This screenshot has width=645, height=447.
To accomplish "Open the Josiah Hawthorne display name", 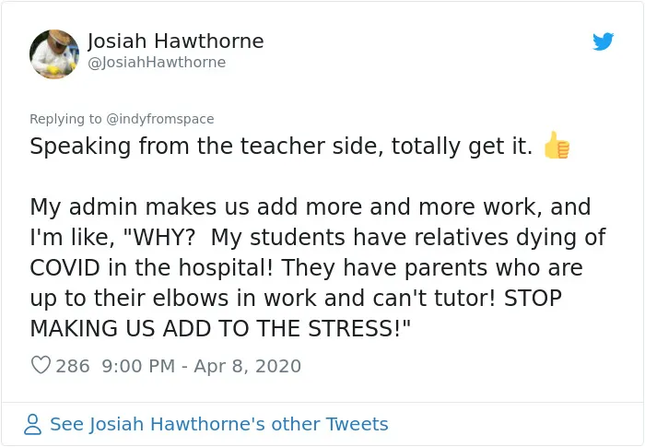I will [x=176, y=41].
